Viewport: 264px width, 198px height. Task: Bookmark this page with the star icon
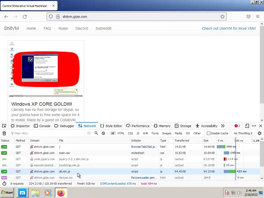click(222, 16)
